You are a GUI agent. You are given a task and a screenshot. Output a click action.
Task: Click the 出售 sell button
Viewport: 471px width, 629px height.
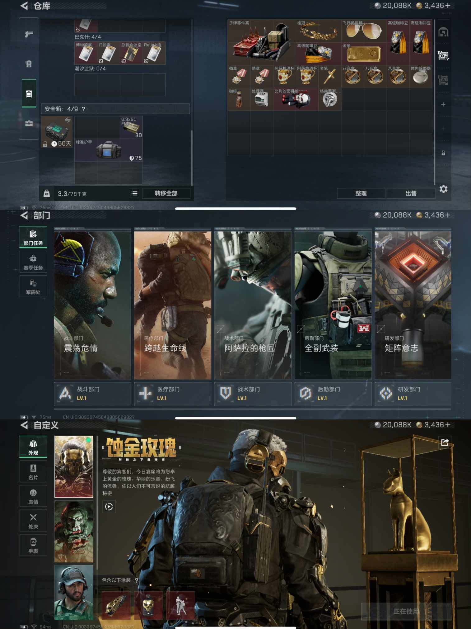click(411, 193)
